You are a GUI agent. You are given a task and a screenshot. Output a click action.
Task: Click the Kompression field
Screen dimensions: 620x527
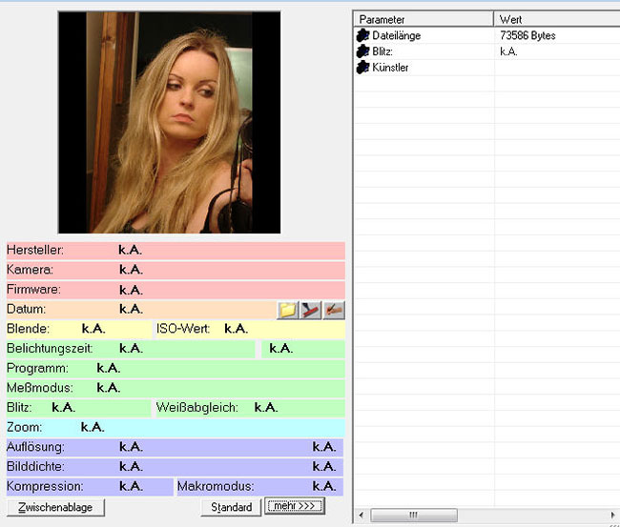click(90, 487)
